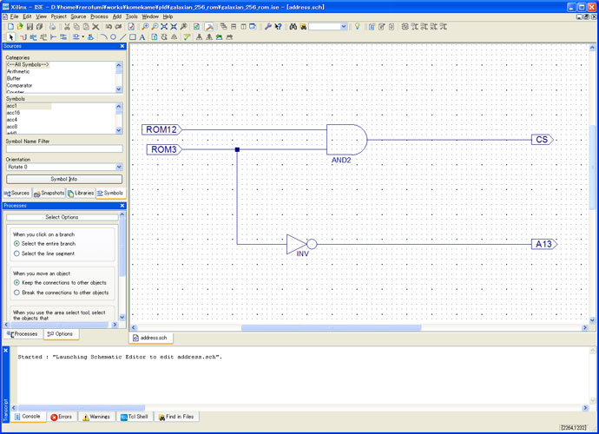Choose 'Break the connections to other objects'
This screenshot has height=434, width=599.
pyautogui.click(x=61, y=293)
